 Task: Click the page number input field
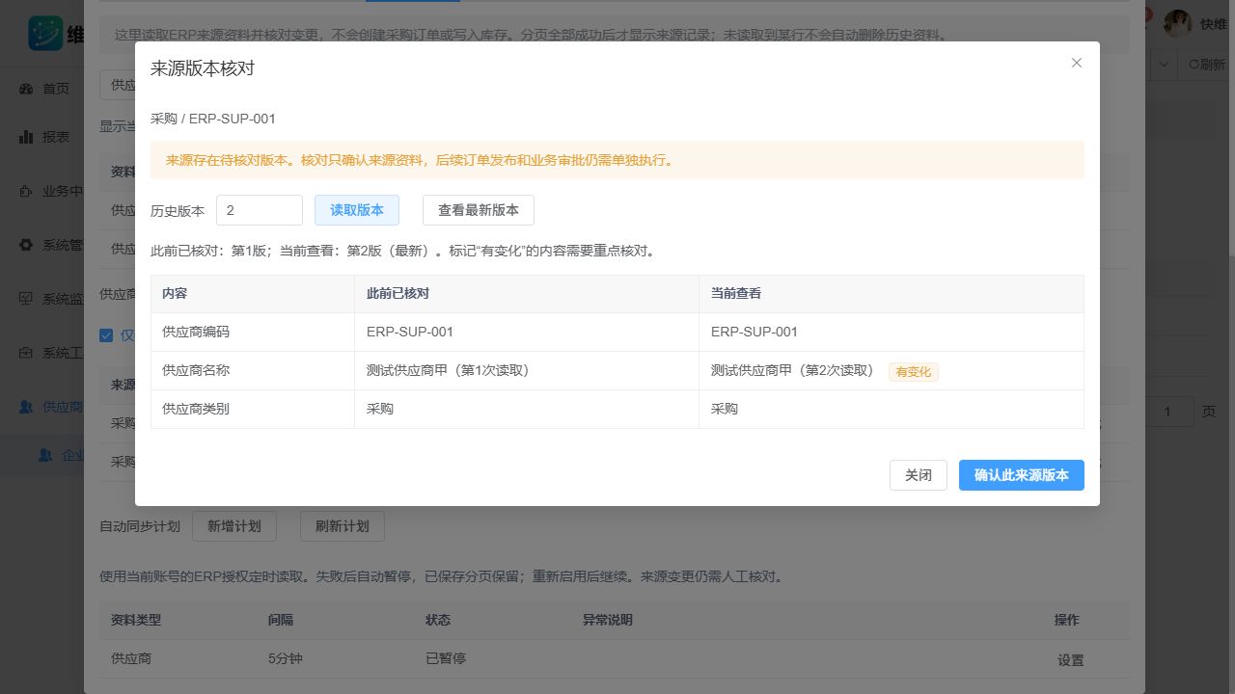[1168, 412]
